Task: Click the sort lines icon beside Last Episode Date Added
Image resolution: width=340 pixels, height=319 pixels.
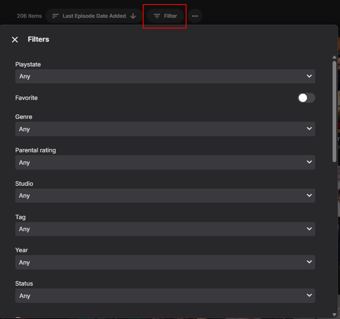Action: tap(56, 16)
